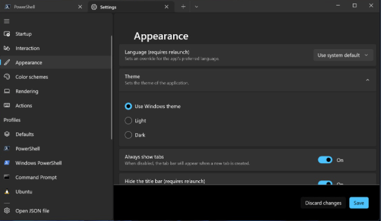This screenshot has height=221, width=382.
Task: Open the Interaction settings page
Action: click(56, 48)
